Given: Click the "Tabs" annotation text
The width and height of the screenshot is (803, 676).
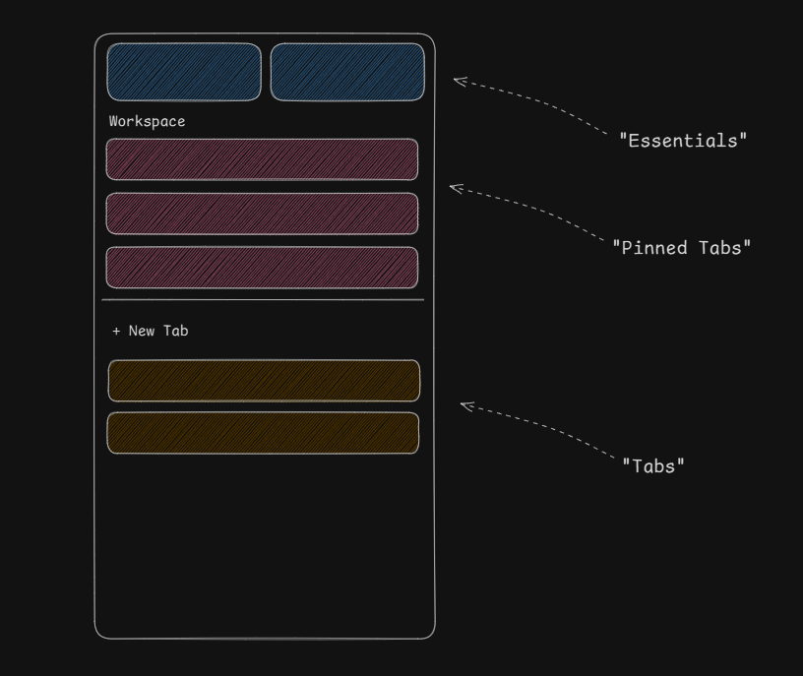Looking at the screenshot, I should tap(653, 466).
